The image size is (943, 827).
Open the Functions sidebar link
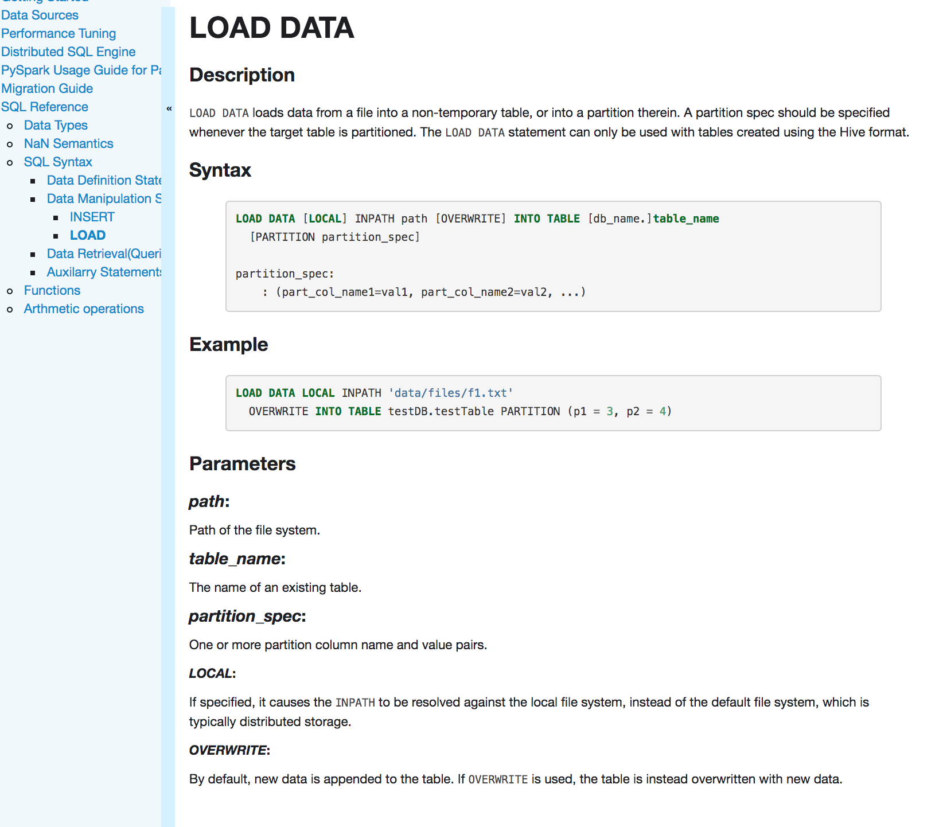pyautogui.click(x=52, y=290)
